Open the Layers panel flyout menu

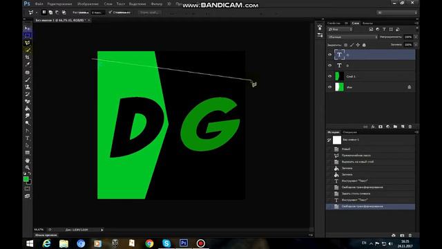tap(416, 23)
